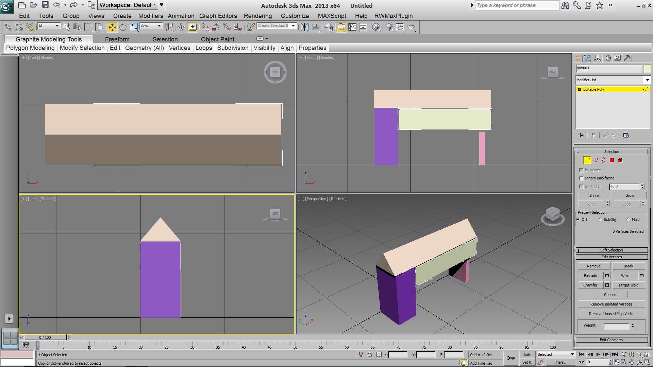Switch to Polygon sub-object selection
Image resolution: width=653 pixels, height=367 pixels.
click(612, 160)
